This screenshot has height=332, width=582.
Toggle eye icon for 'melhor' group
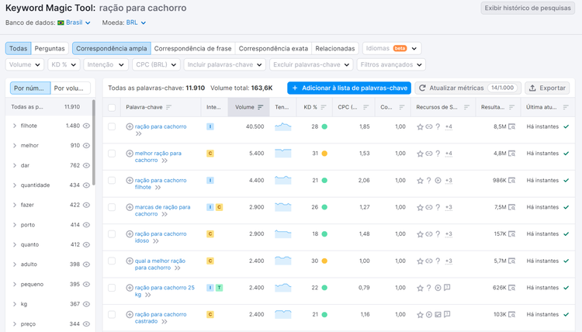[x=86, y=145]
